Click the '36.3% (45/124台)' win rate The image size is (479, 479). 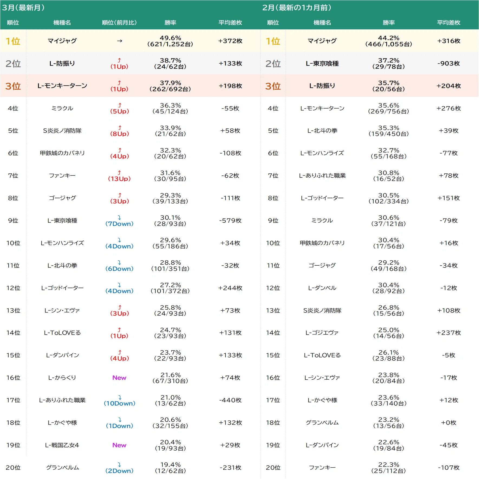point(170,108)
